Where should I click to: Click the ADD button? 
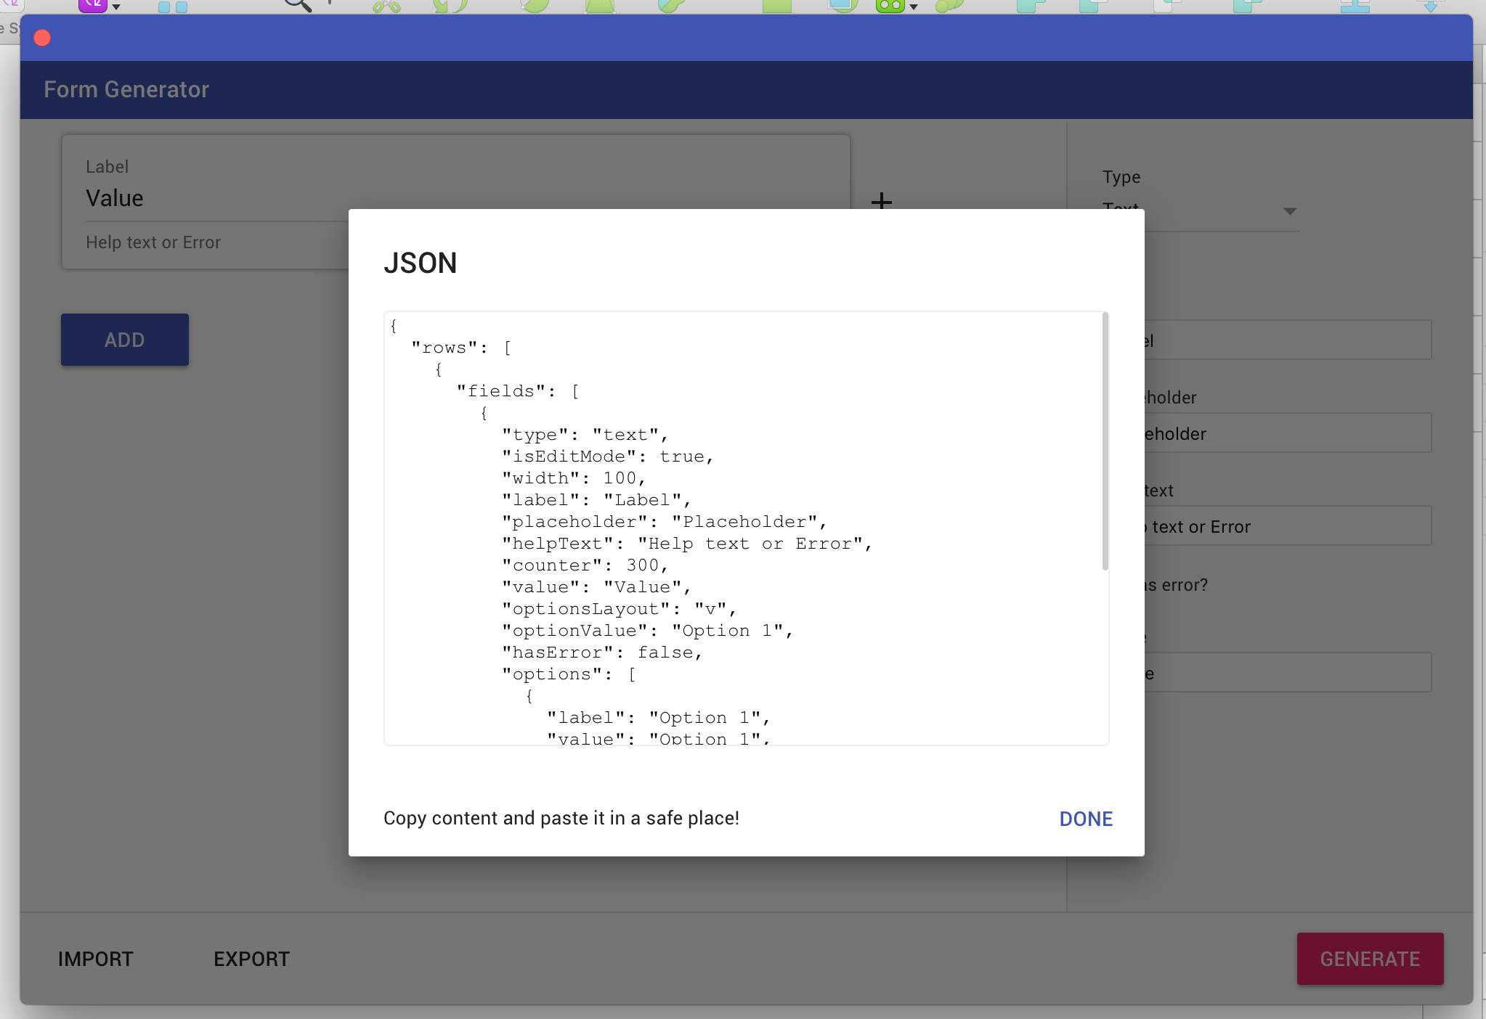pos(125,340)
